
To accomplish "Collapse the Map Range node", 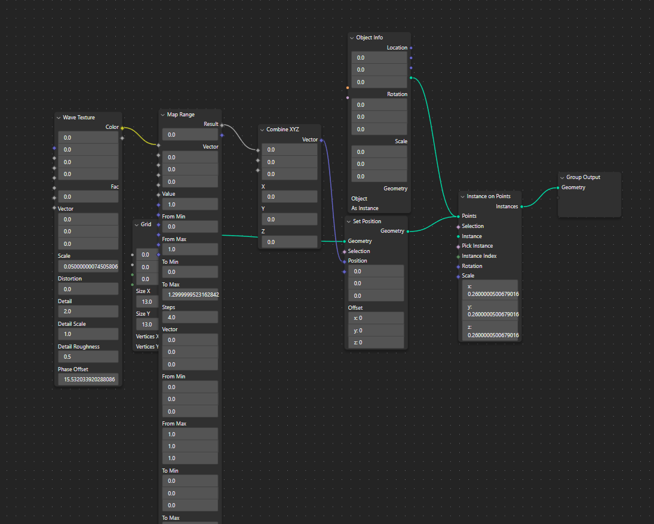I will tap(162, 114).
